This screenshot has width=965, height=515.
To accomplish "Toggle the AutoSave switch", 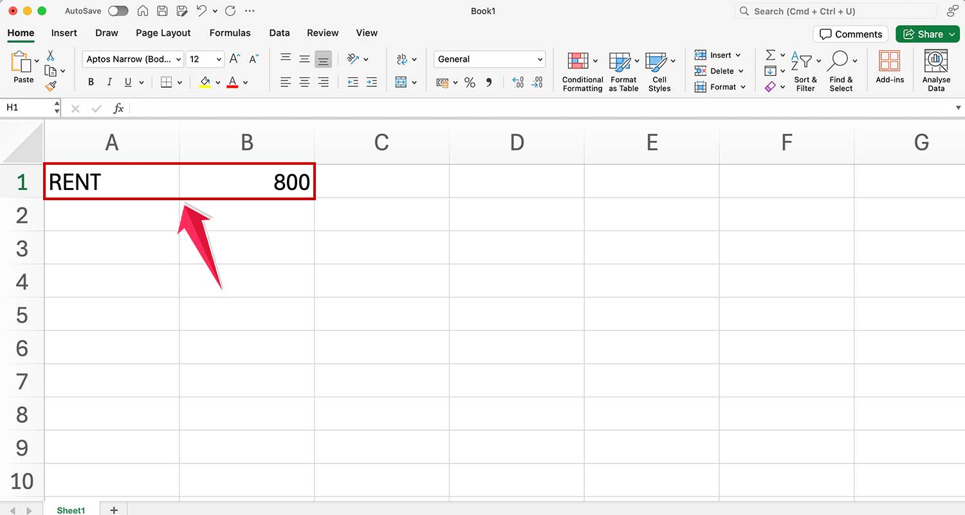I will tap(118, 10).
